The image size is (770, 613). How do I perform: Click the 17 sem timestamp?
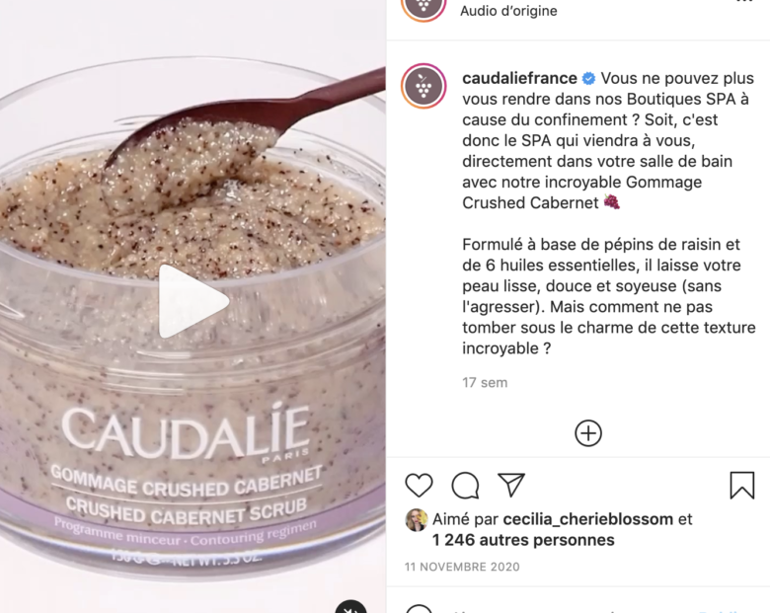(x=485, y=383)
